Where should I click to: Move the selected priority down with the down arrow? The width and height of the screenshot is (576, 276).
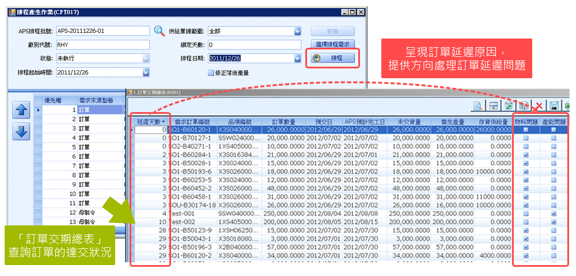[x=21, y=131]
